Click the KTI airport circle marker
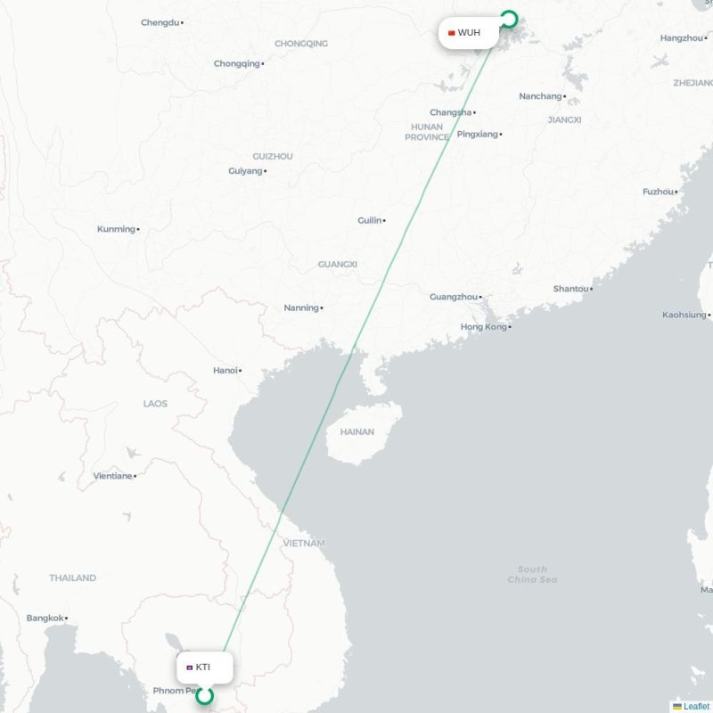Viewport: 713px width, 713px height. 205,696
